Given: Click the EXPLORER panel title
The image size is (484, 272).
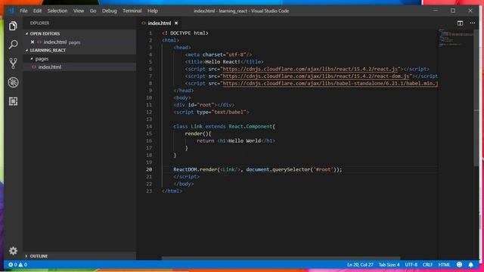Looking at the screenshot, I should pos(39,23).
